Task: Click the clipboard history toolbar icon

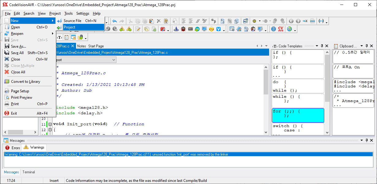Action: click(67, 37)
